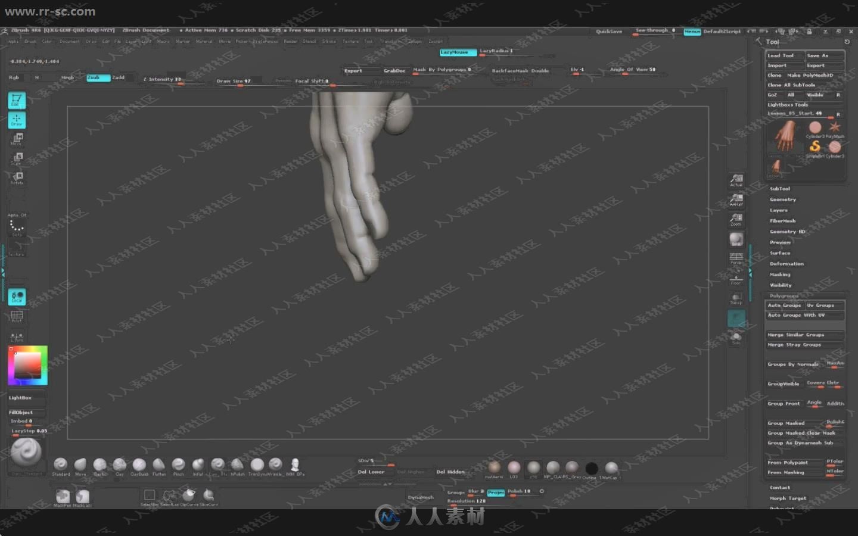Choose the black Outline material sphere
The width and height of the screenshot is (858, 536).
click(x=591, y=469)
